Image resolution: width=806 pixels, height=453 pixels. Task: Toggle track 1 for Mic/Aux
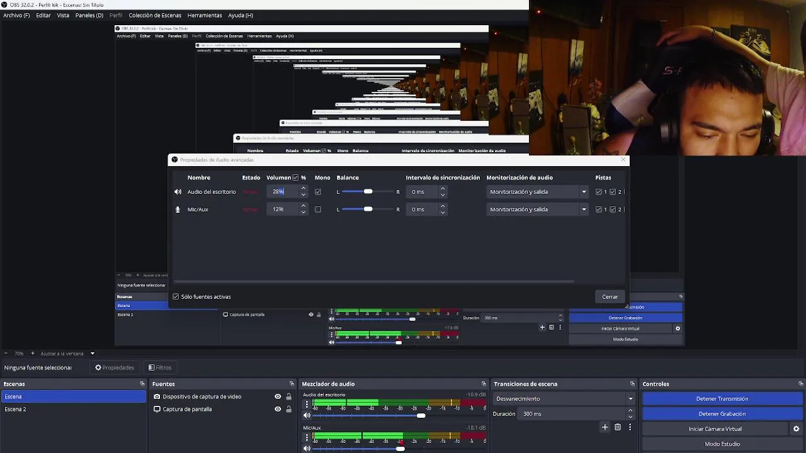point(599,210)
